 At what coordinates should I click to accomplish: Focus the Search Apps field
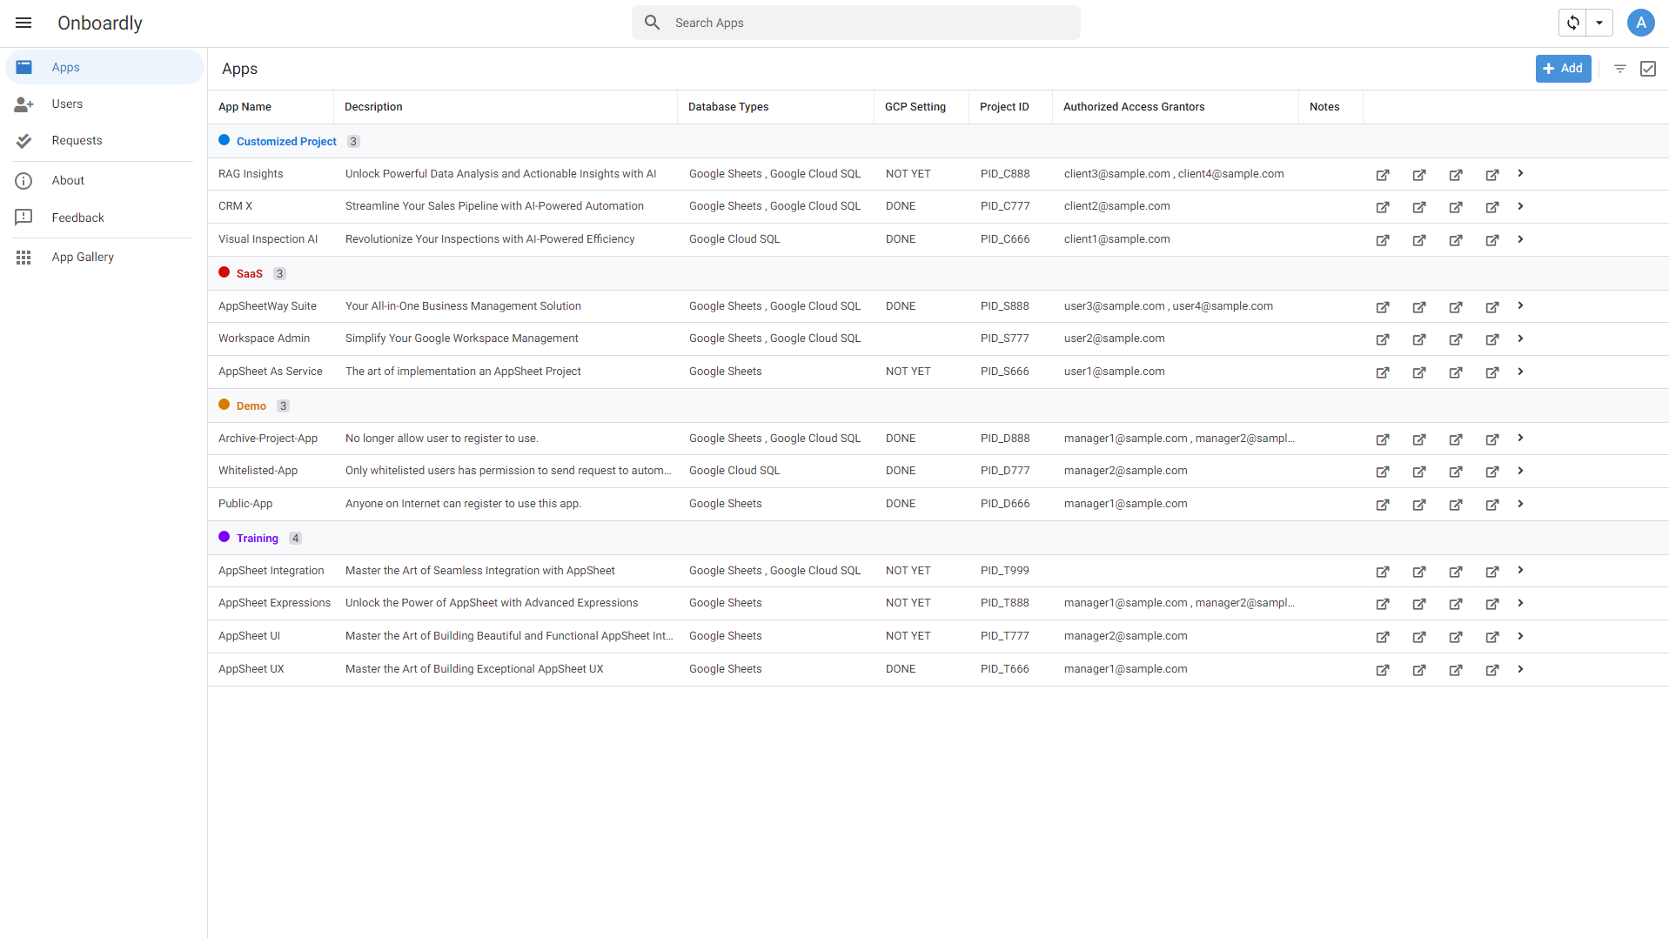pos(855,23)
